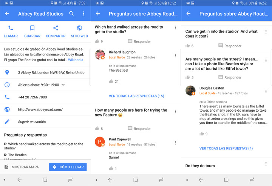Tap the clock icon beside opening hours
272x186 pixels.
click(7, 85)
